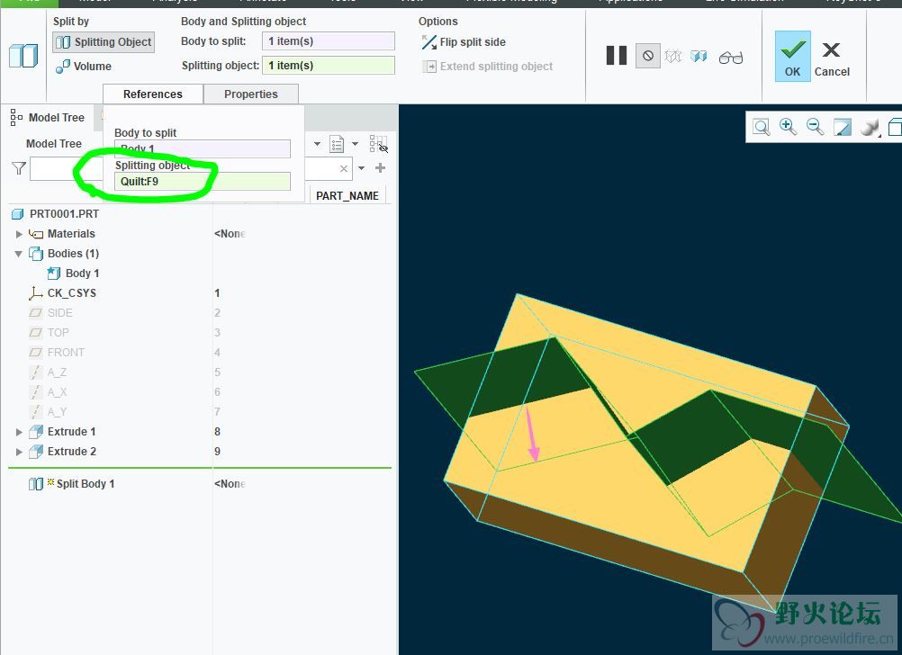Open the Properties tab

tap(251, 94)
